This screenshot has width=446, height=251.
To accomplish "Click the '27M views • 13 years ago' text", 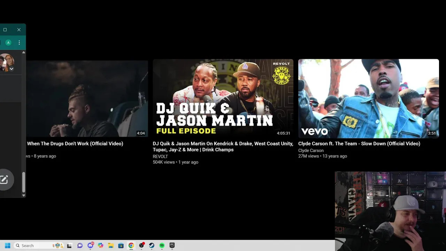I will coord(323,156).
